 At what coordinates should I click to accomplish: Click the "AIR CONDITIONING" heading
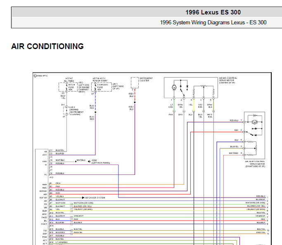47,46
